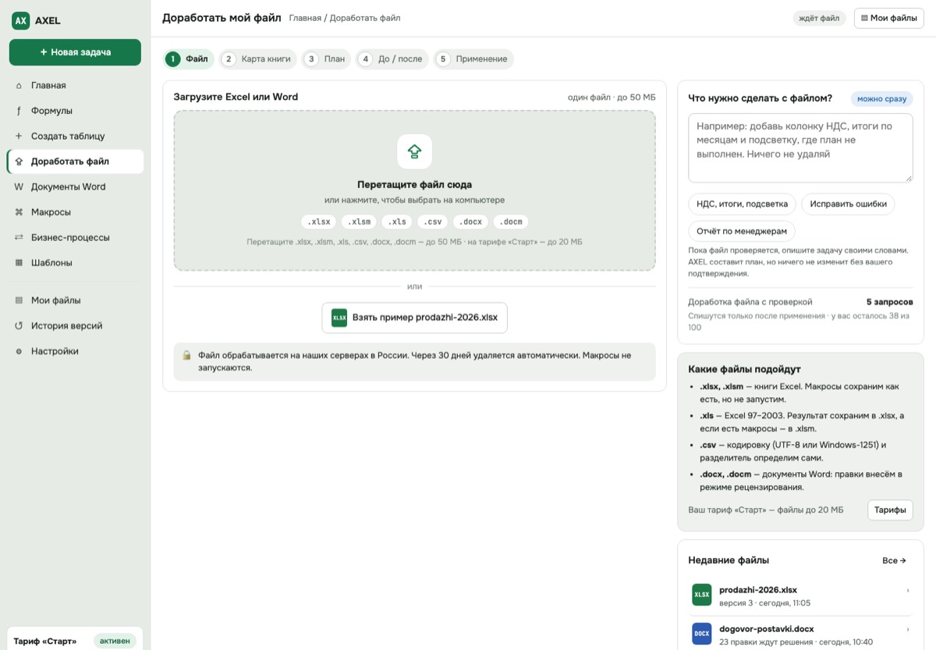Go to step 3 План
The height and width of the screenshot is (650, 936).
(x=326, y=59)
